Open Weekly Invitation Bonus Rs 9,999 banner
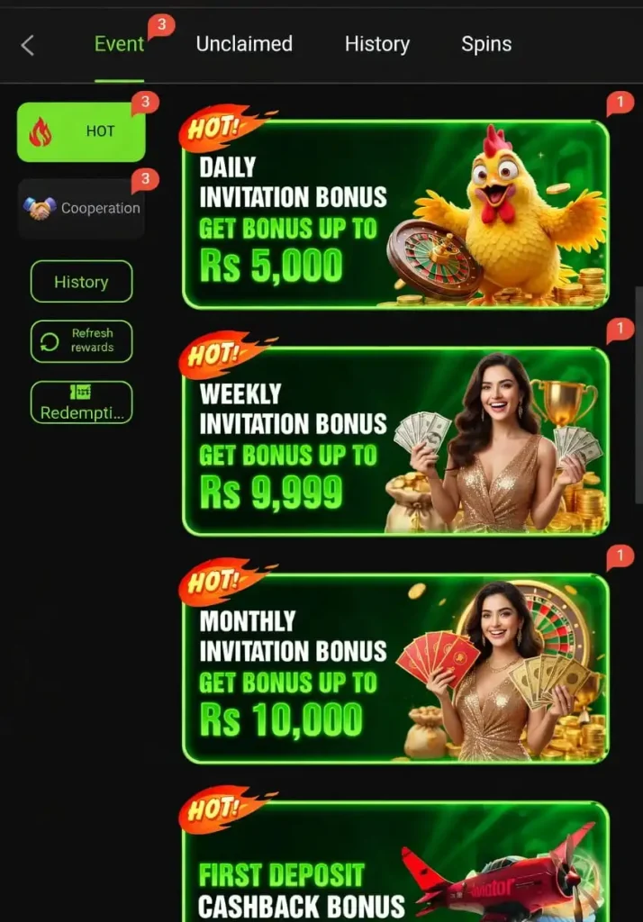This screenshot has width=643, height=922. pyautogui.click(x=395, y=441)
